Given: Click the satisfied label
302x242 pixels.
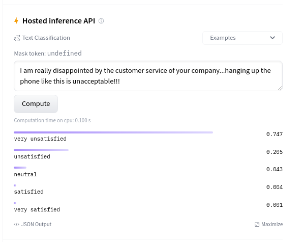Looking at the screenshot, I should coord(28,192).
